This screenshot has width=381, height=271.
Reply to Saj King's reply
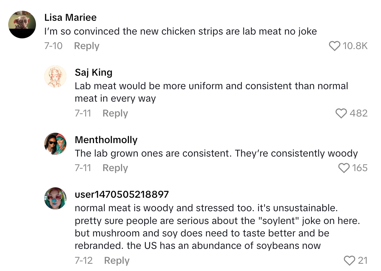[x=115, y=113]
